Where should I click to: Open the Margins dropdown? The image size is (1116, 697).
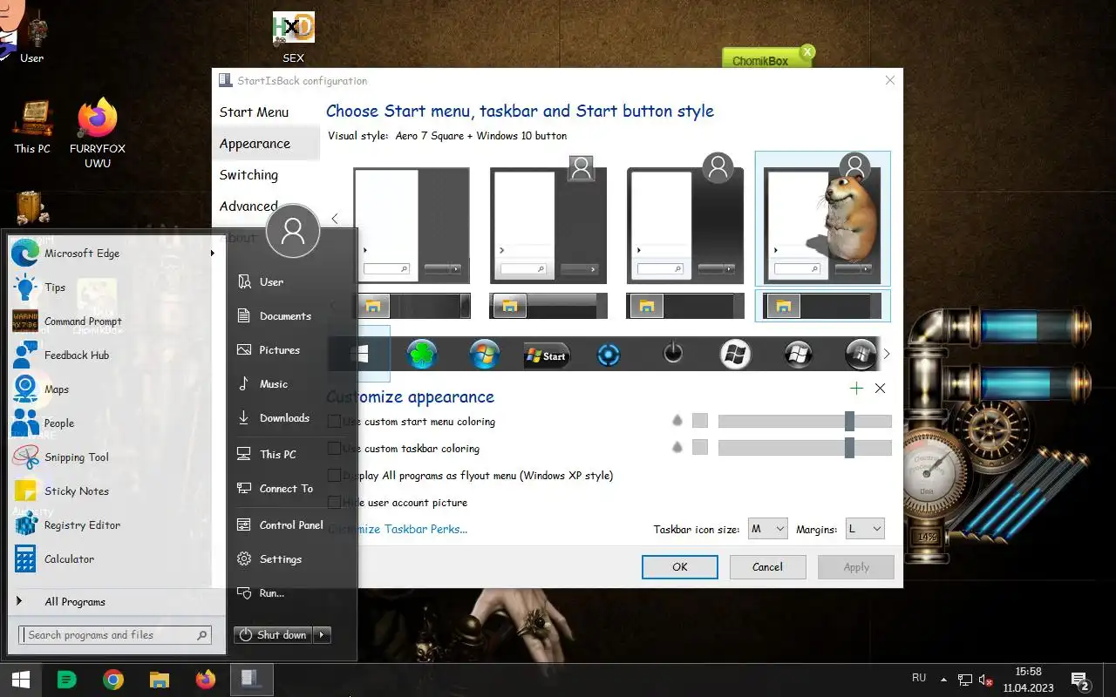tap(865, 529)
